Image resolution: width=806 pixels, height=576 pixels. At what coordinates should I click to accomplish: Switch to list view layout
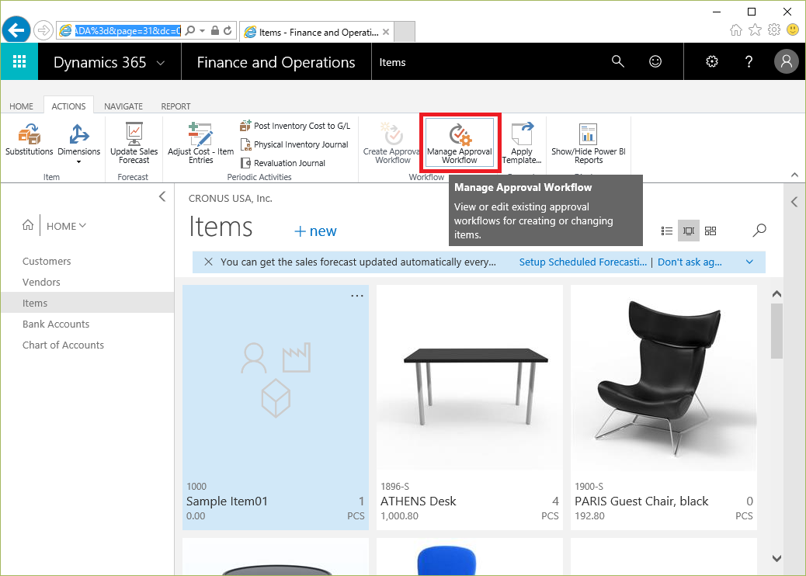[667, 231]
